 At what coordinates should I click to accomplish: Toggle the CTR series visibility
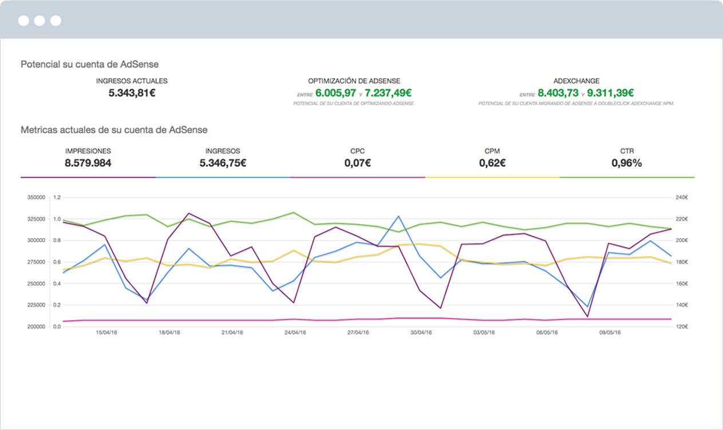627,177
